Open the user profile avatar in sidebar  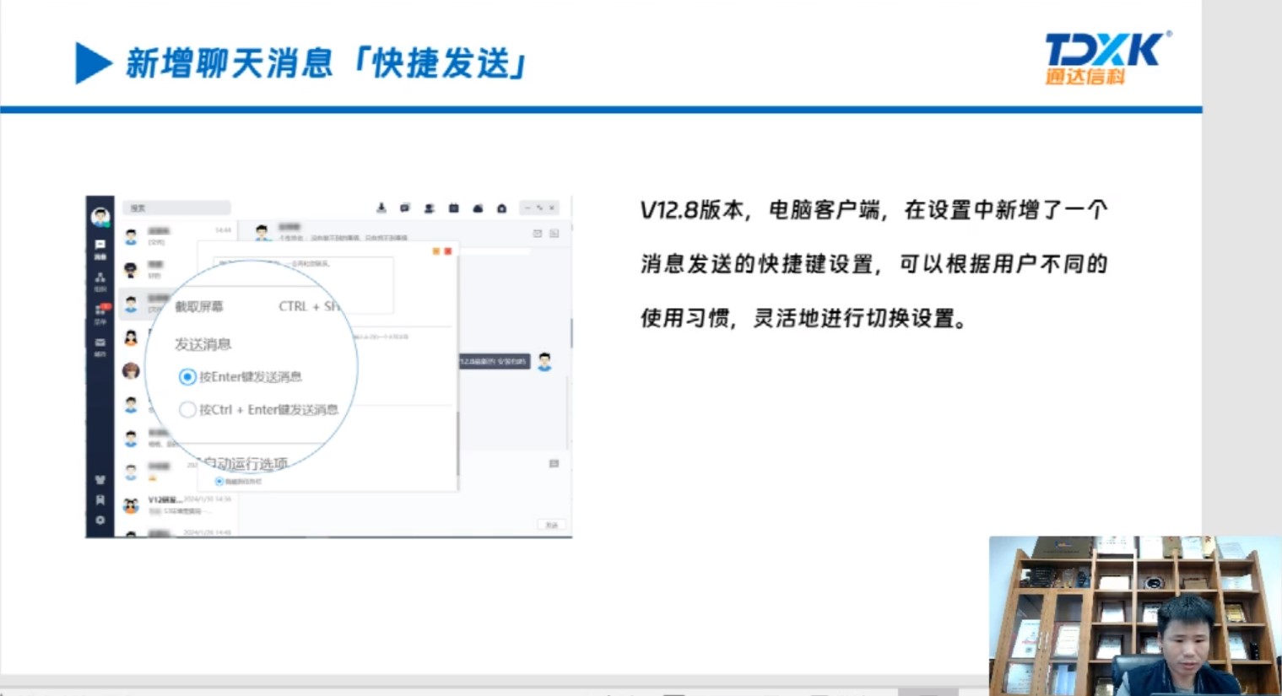click(x=100, y=217)
